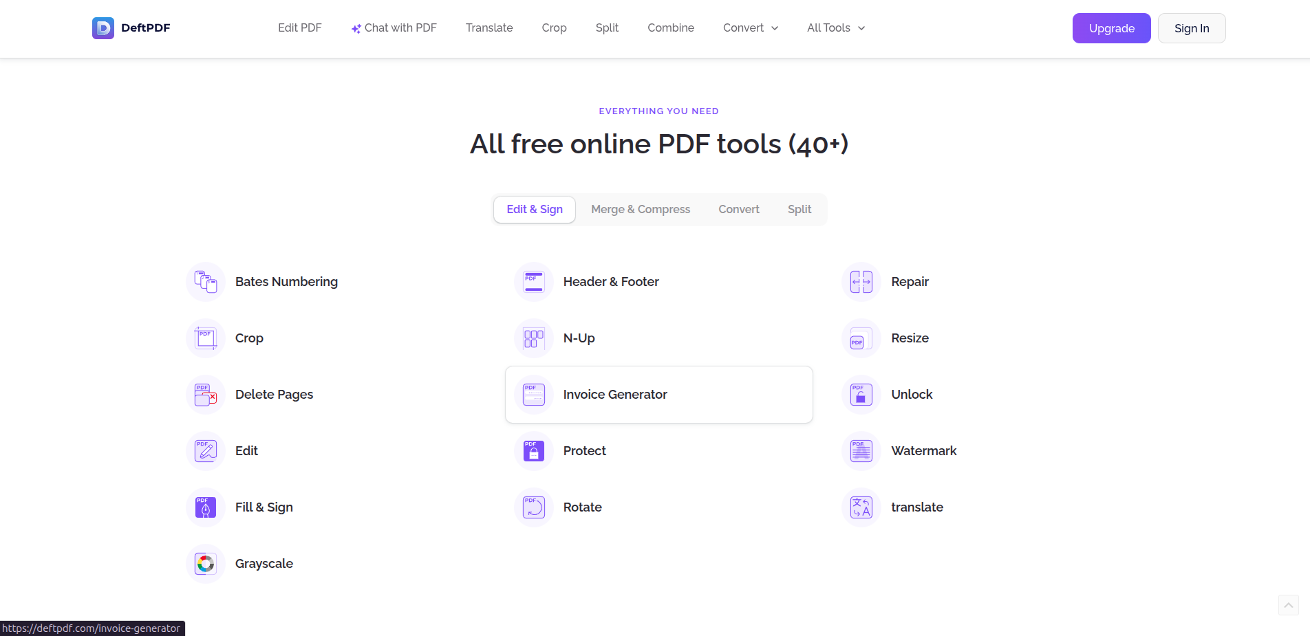Select the Protect tool icon
1310x636 pixels.
533,450
